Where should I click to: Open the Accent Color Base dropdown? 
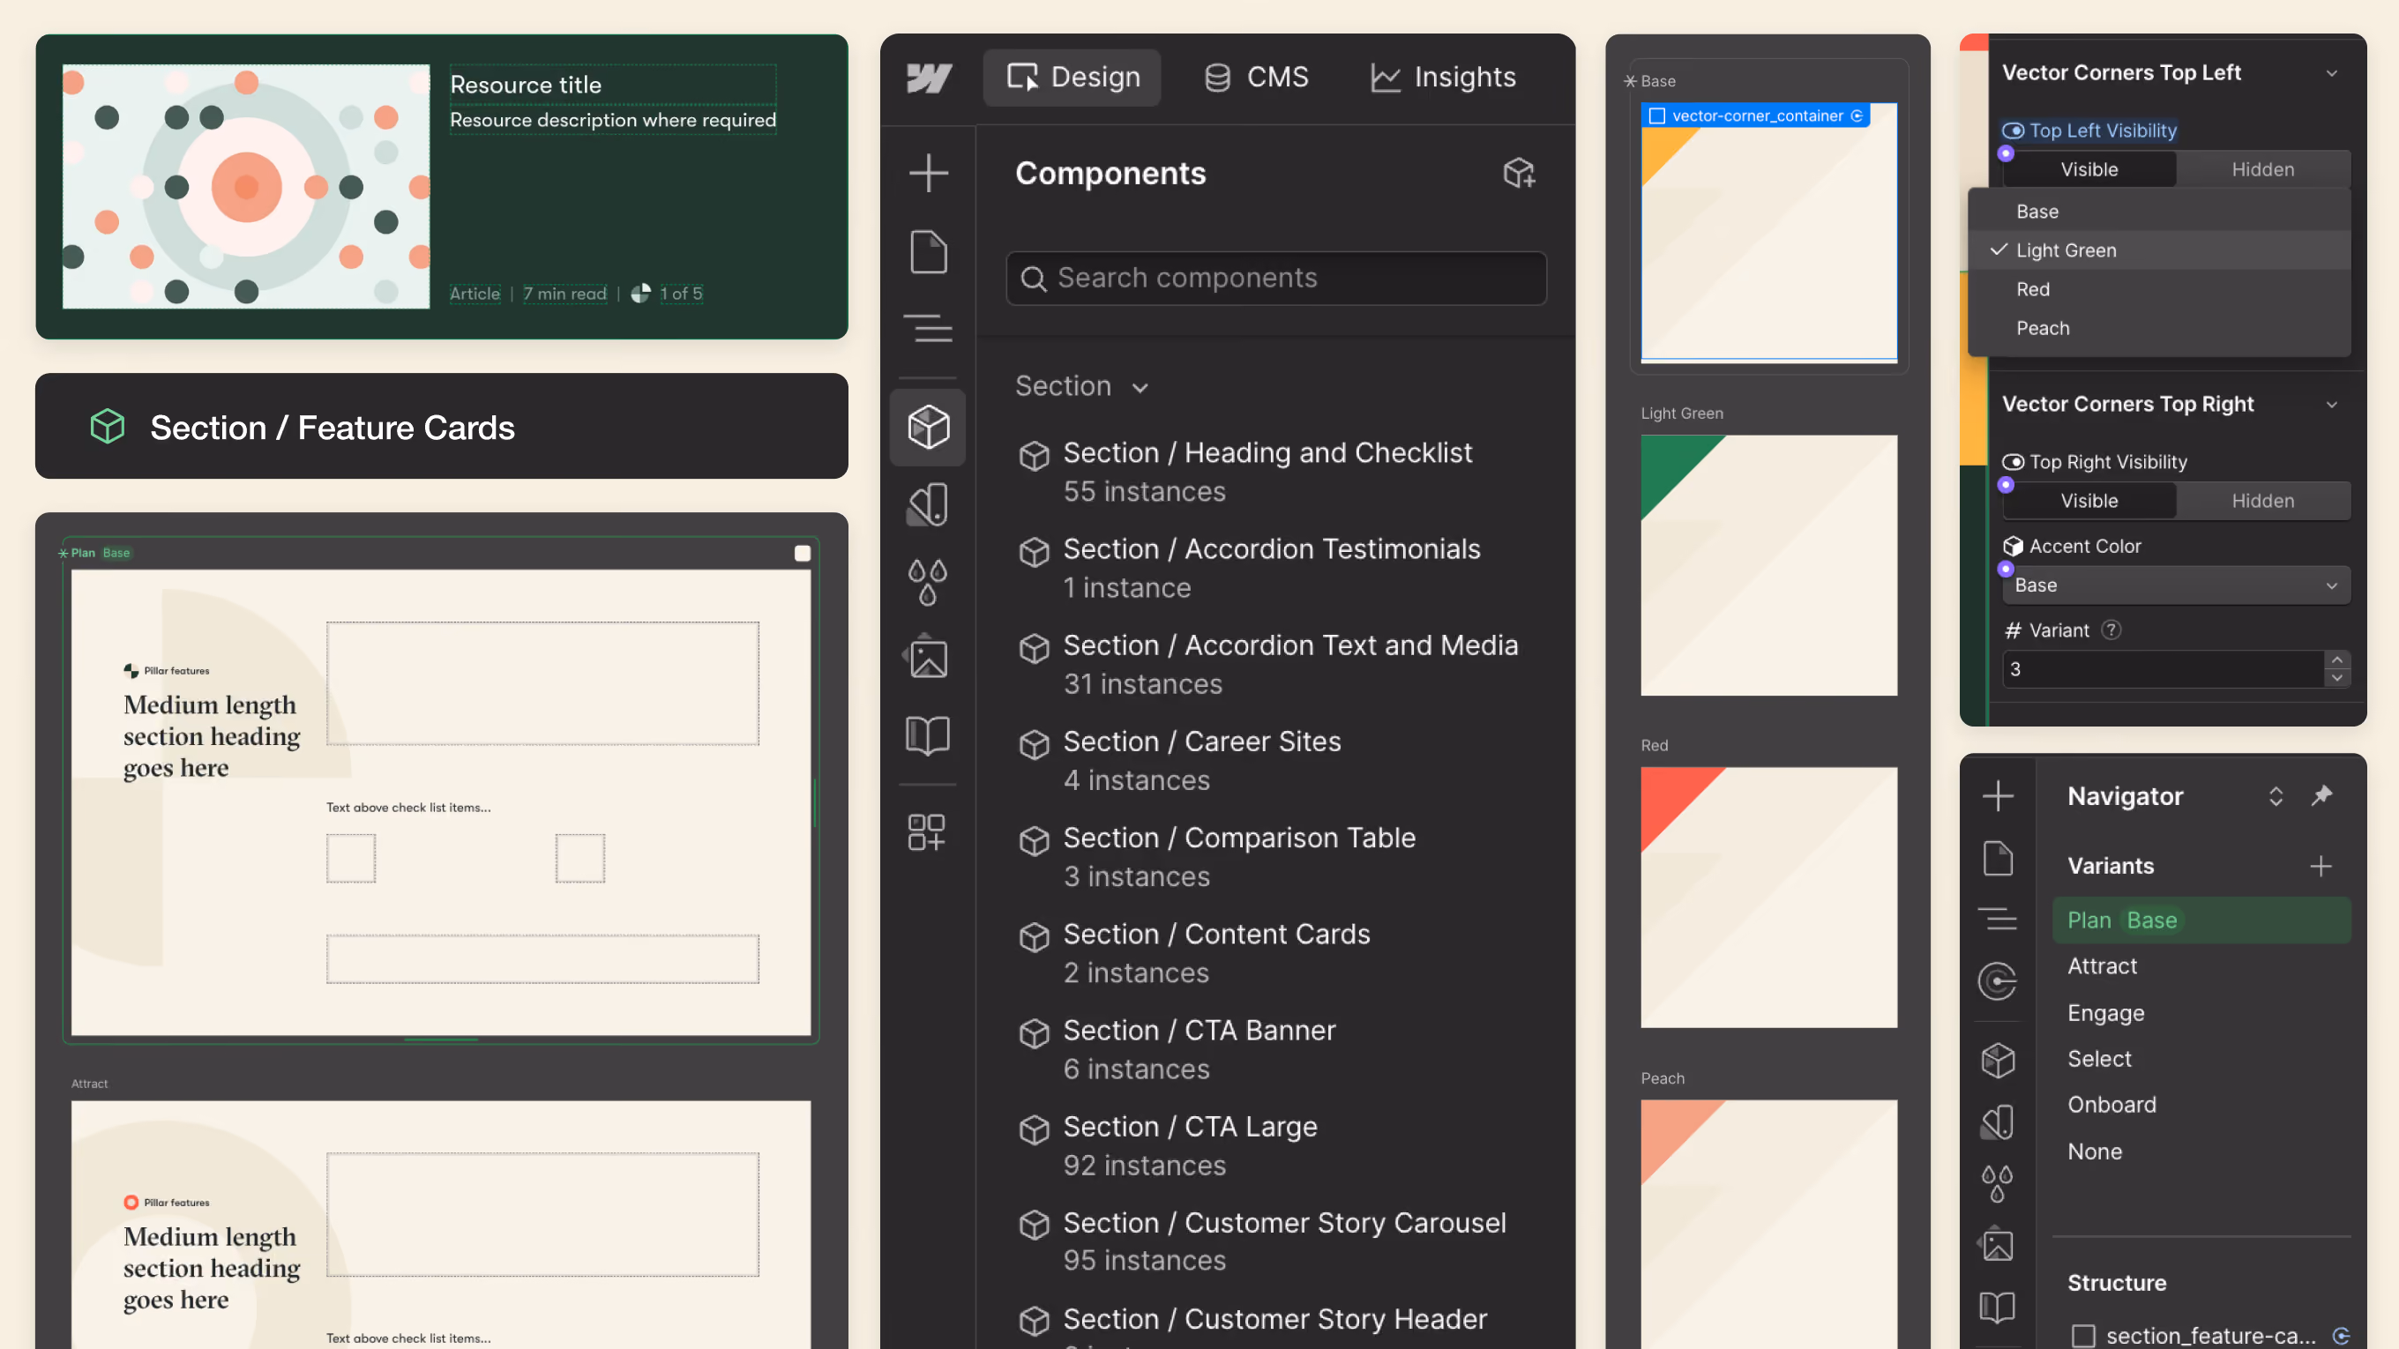[x=2176, y=585]
